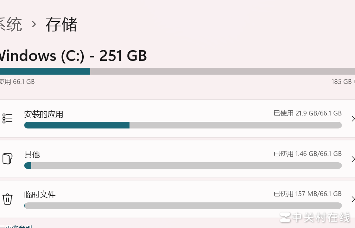Click the 安装的应用 usage progress bar

point(183,125)
